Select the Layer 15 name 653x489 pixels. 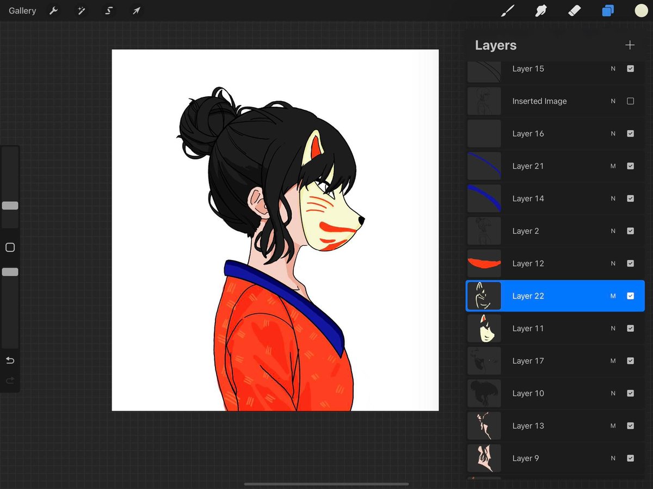tap(528, 69)
